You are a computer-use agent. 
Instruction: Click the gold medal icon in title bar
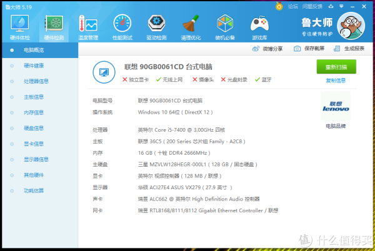coord(279,6)
